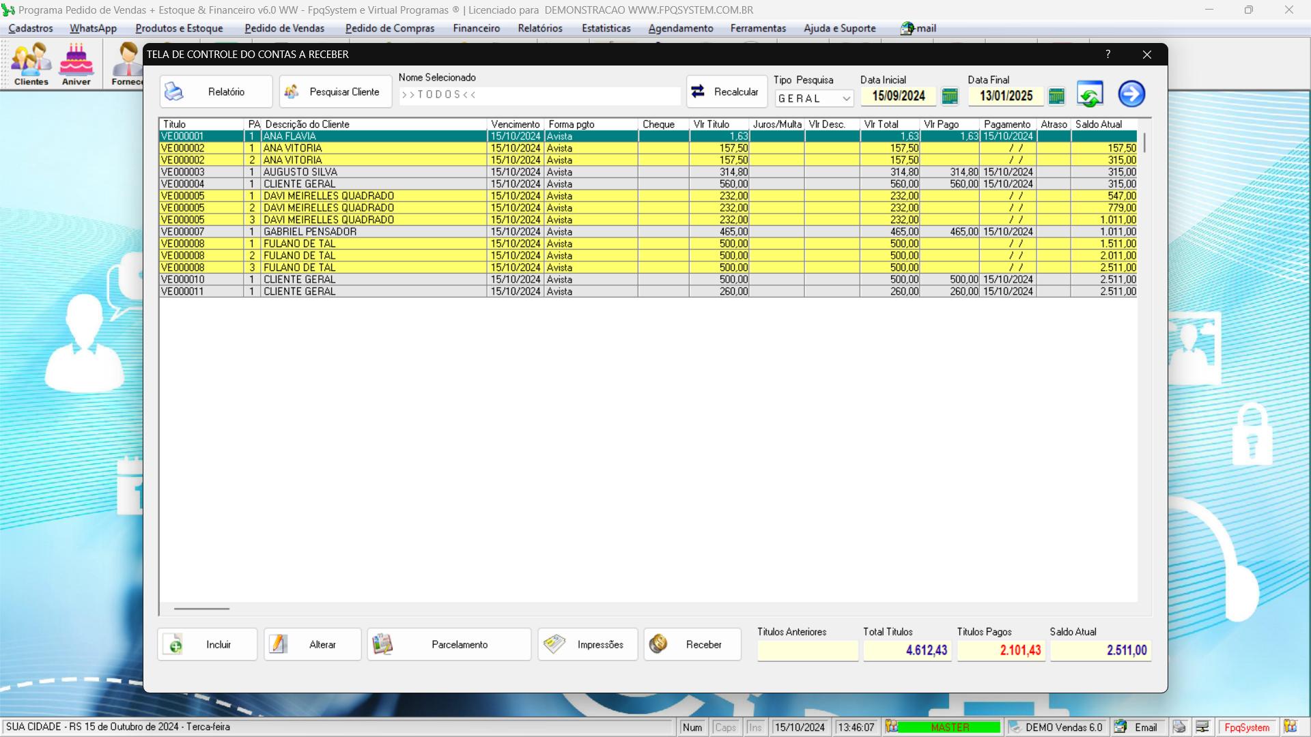Click the Total Titulos 4.612,43 value
This screenshot has height=737, width=1311.
point(907,650)
